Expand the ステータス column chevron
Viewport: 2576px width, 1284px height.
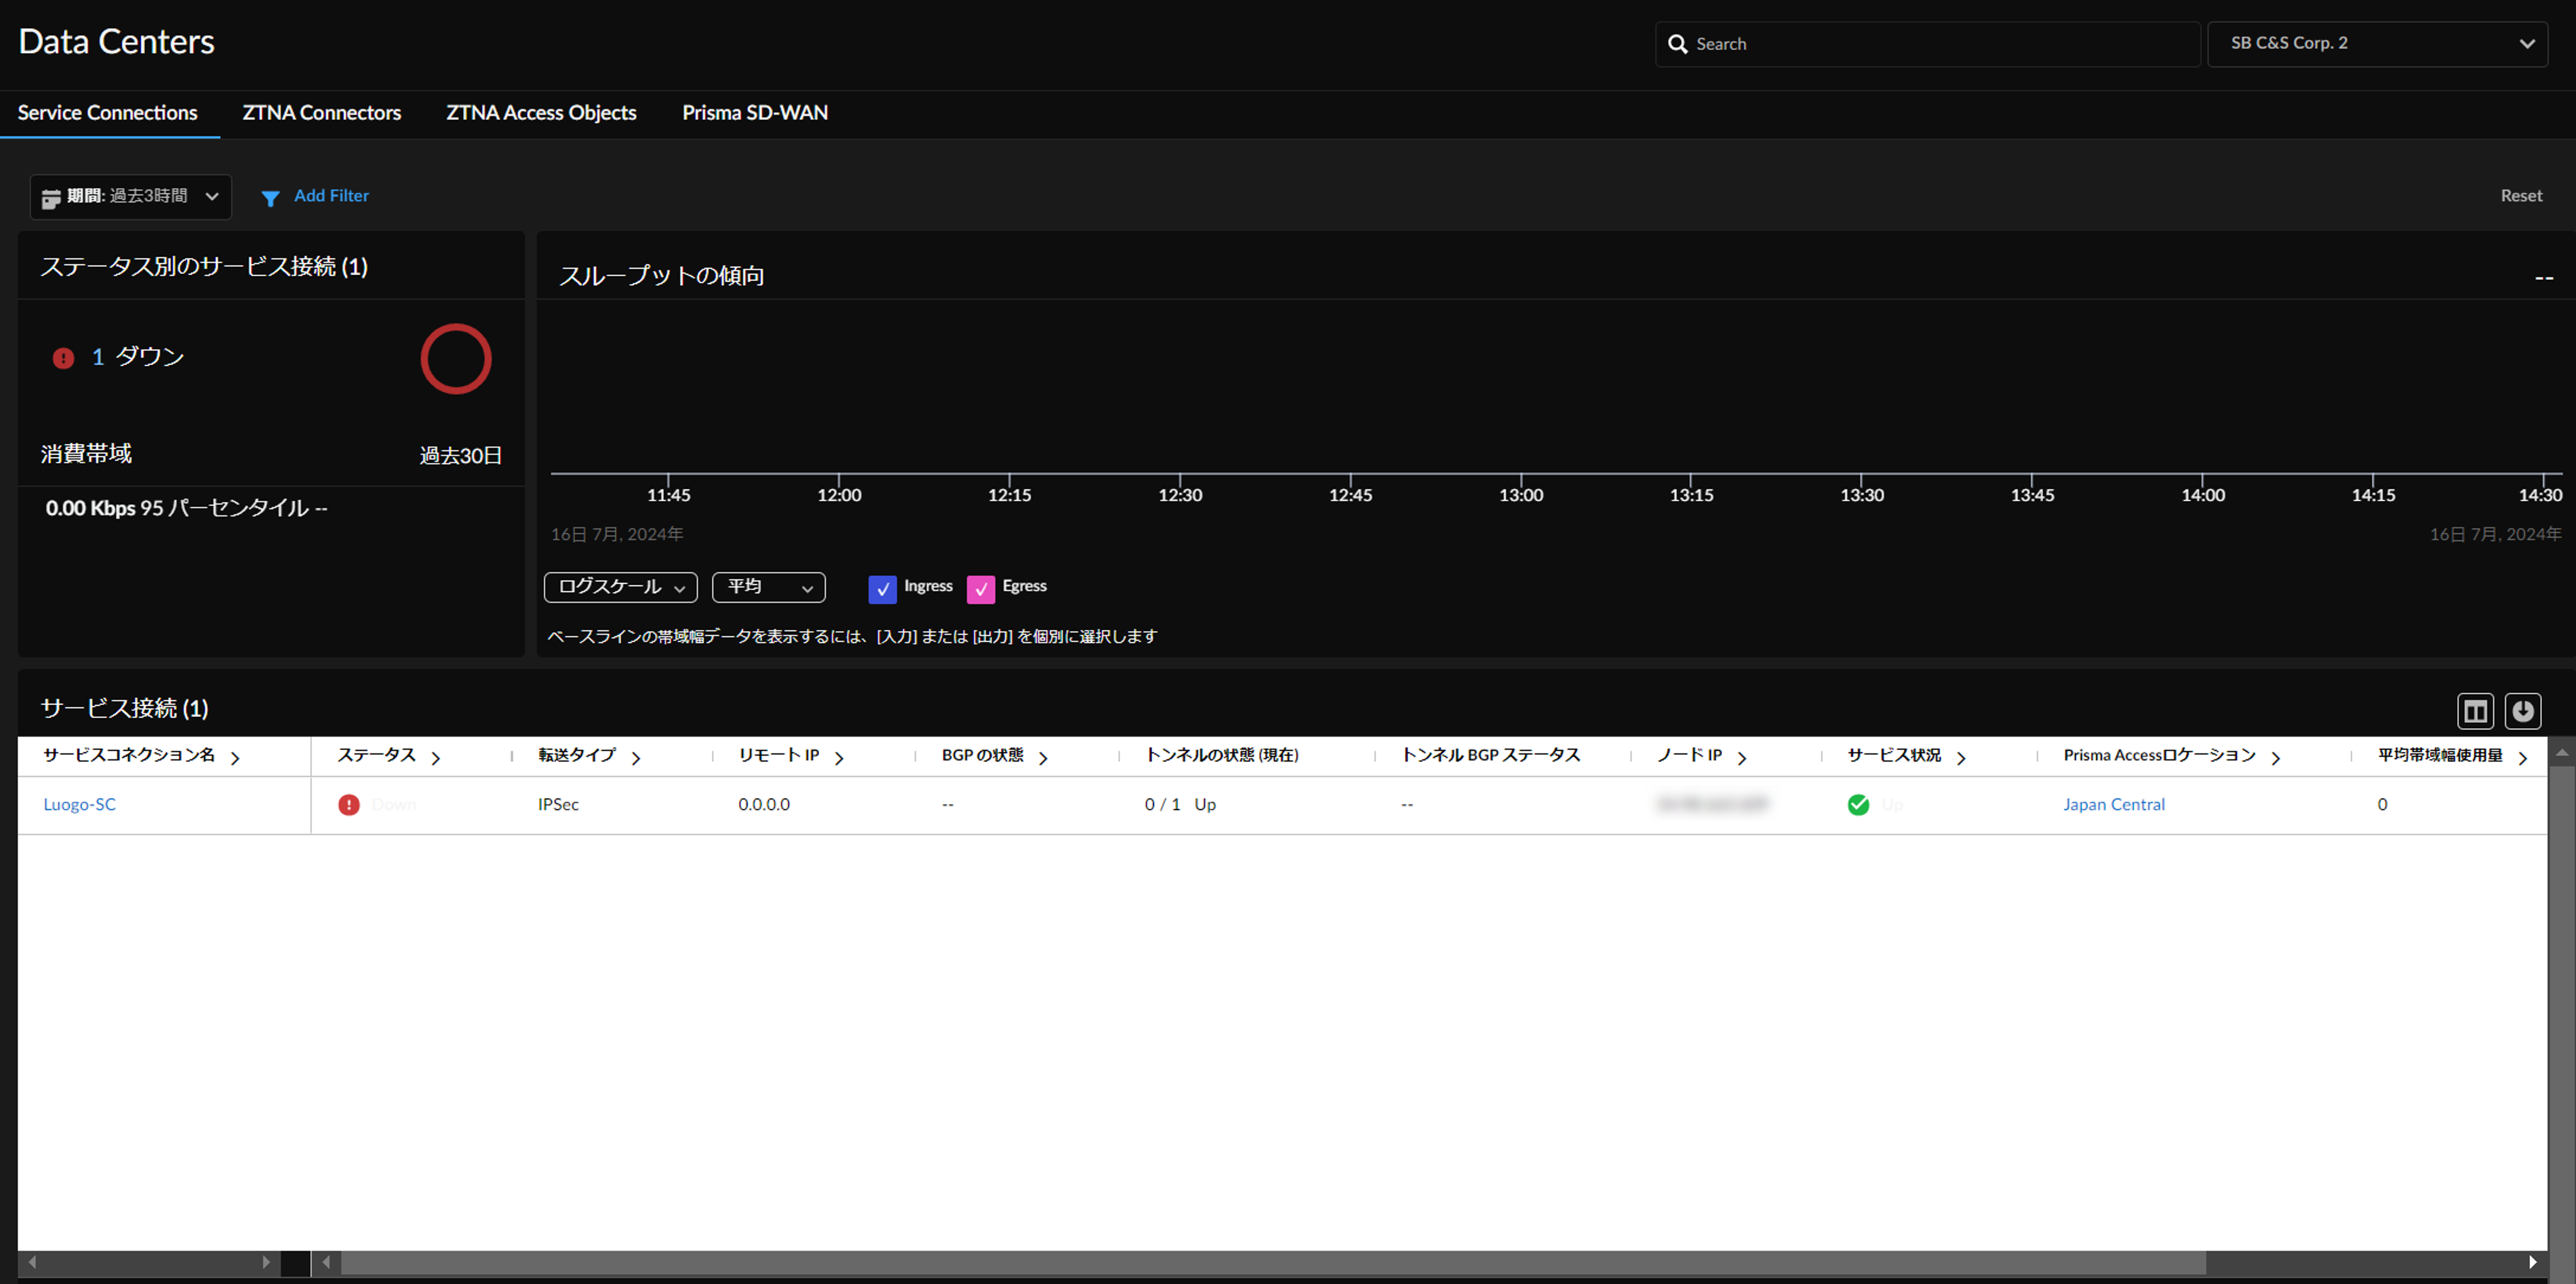point(435,759)
